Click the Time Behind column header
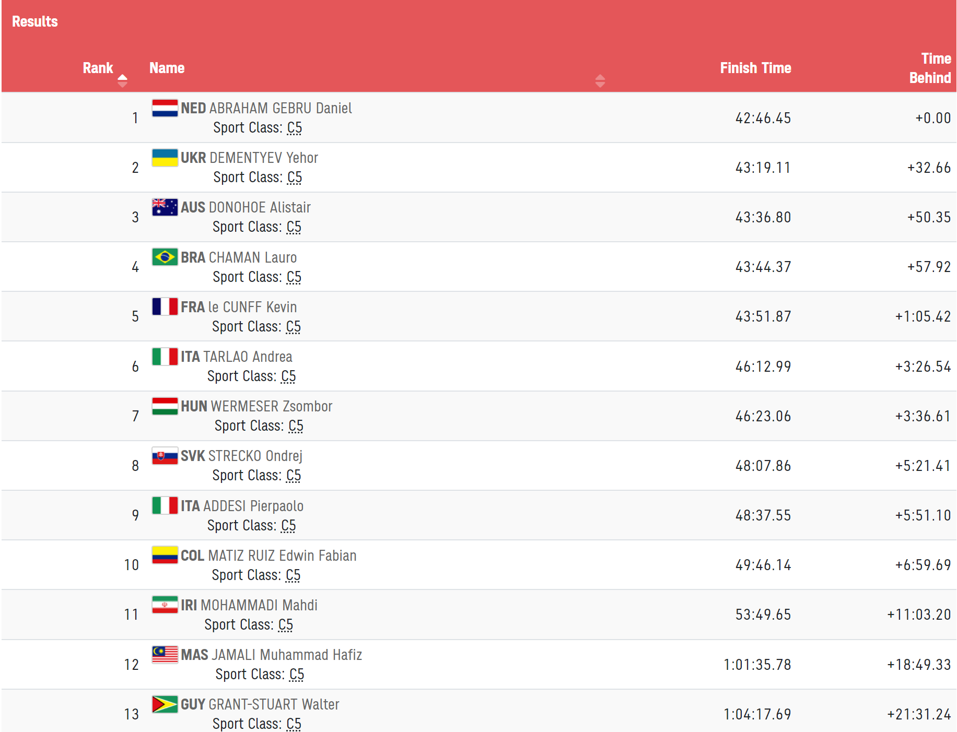Image resolution: width=957 pixels, height=732 pixels. (929, 68)
